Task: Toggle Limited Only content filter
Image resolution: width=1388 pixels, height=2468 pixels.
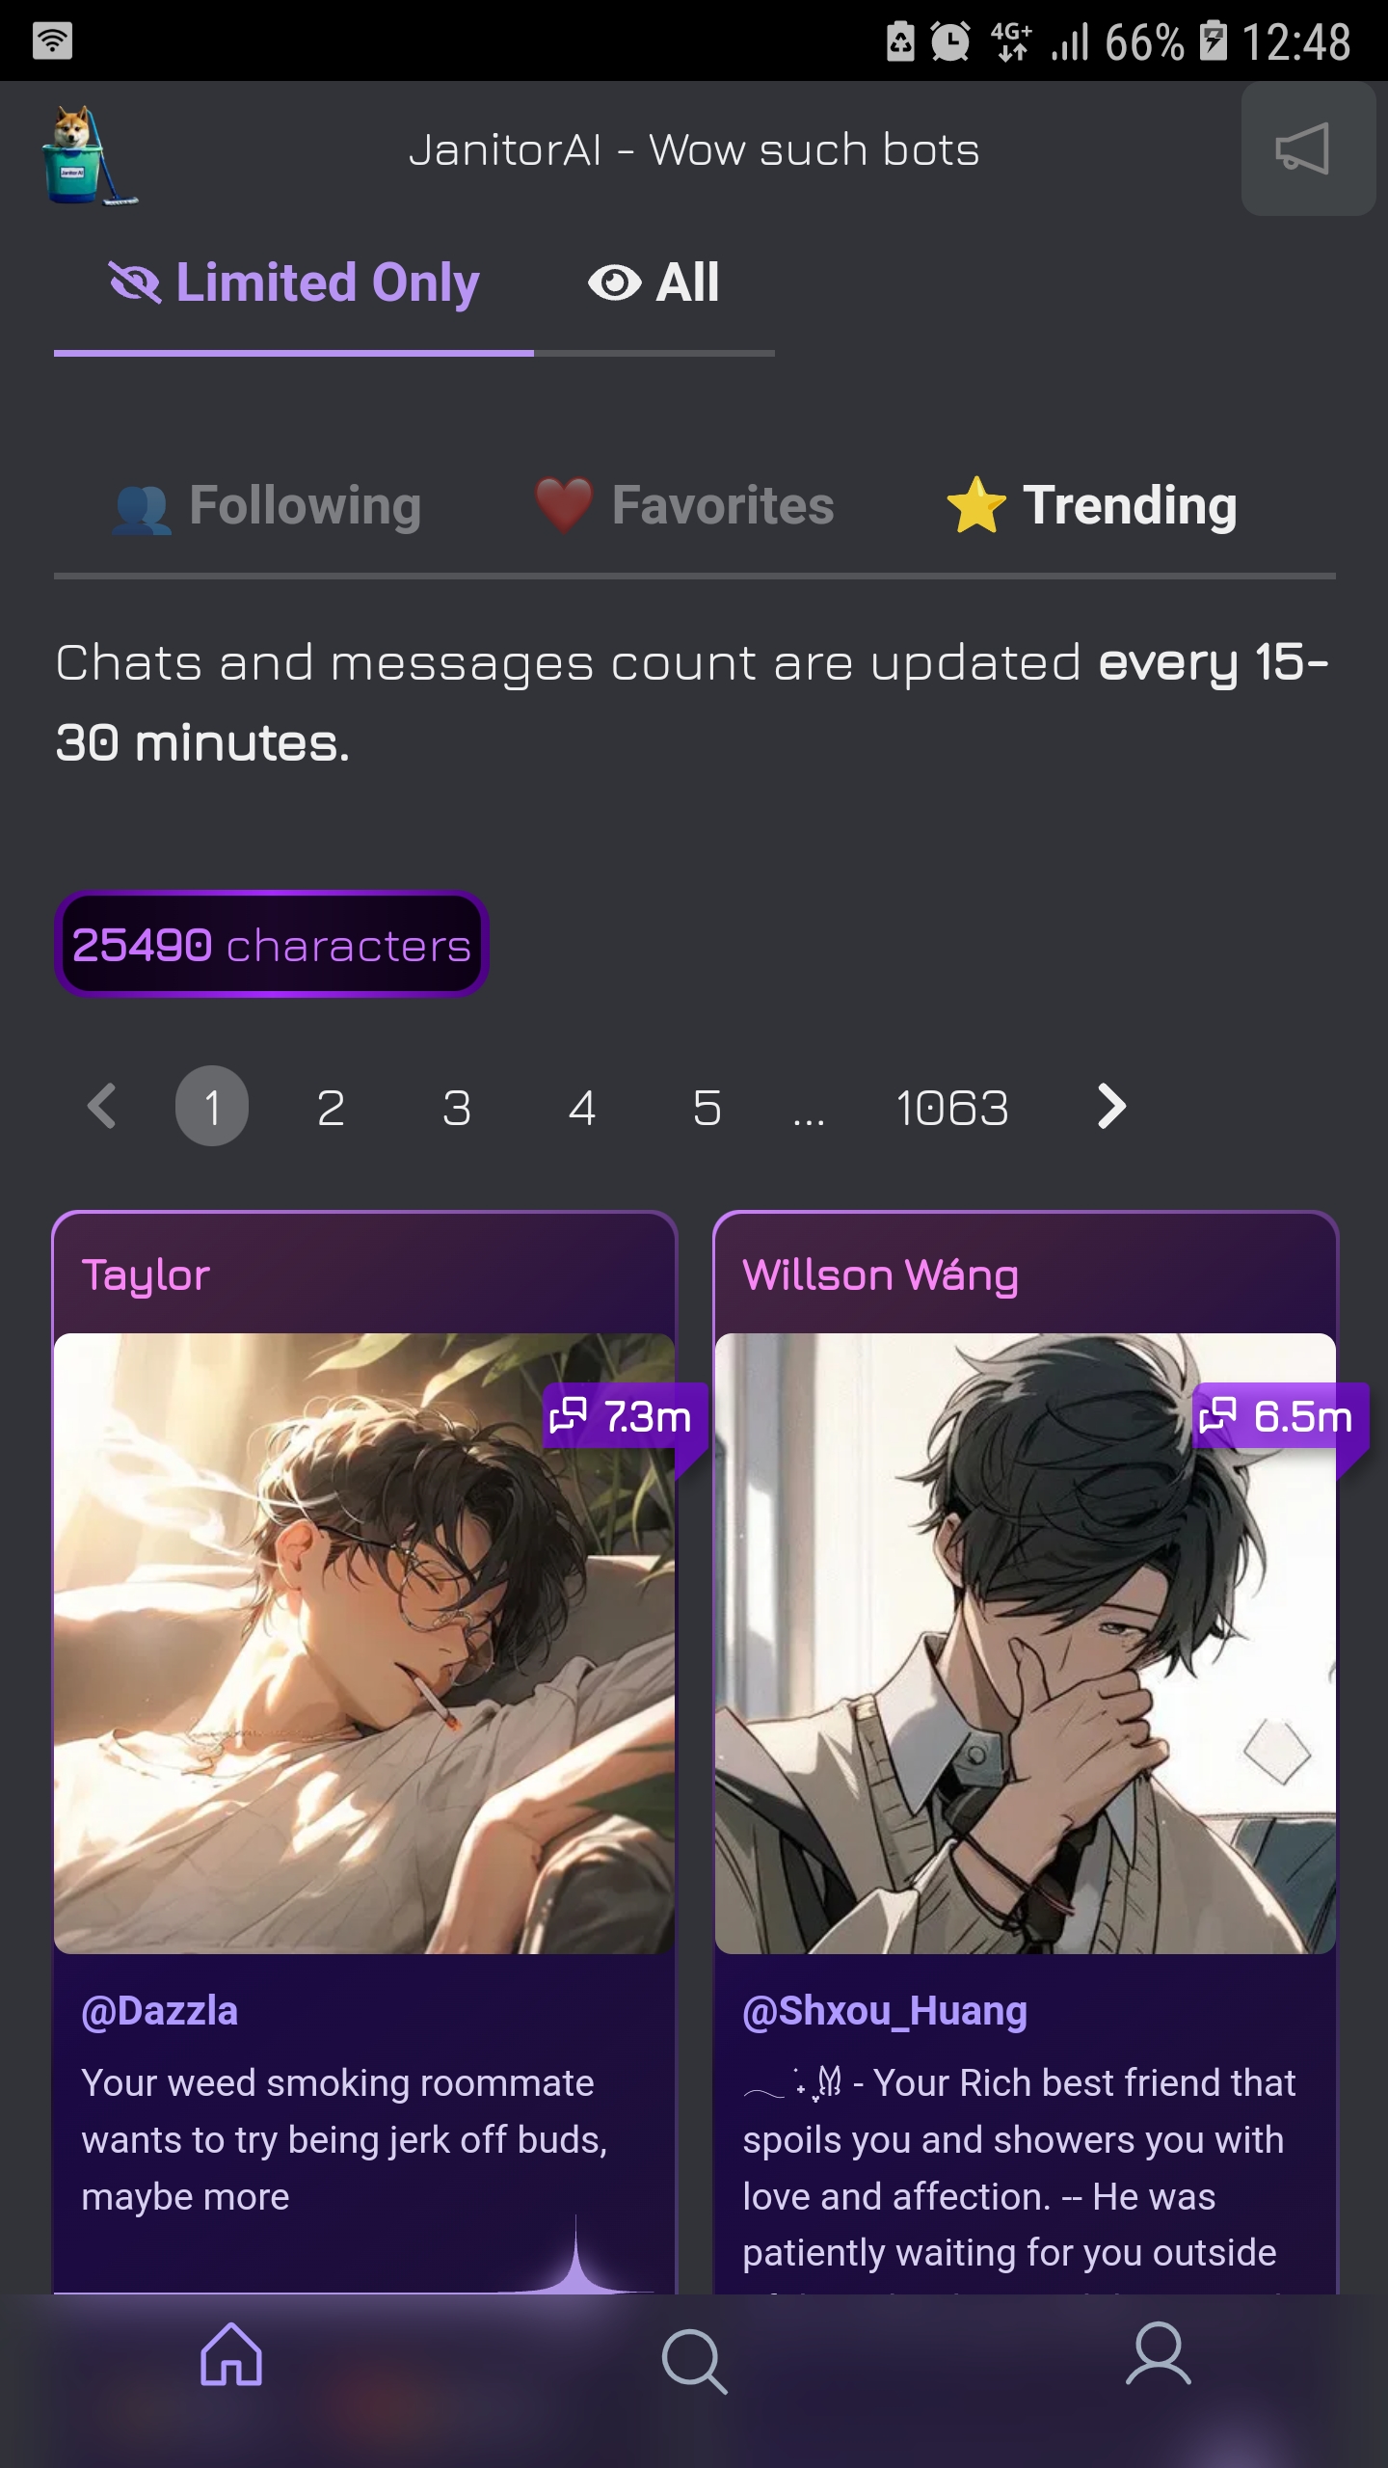Action: point(294,283)
